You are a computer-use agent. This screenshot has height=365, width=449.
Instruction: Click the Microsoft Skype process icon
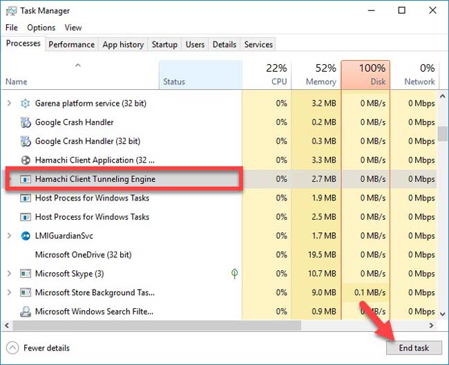tap(26, 274)
